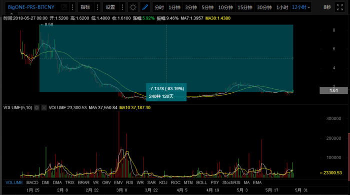
Task: Remove VOLUME indicator with the X icon
Action: (44, 108)
